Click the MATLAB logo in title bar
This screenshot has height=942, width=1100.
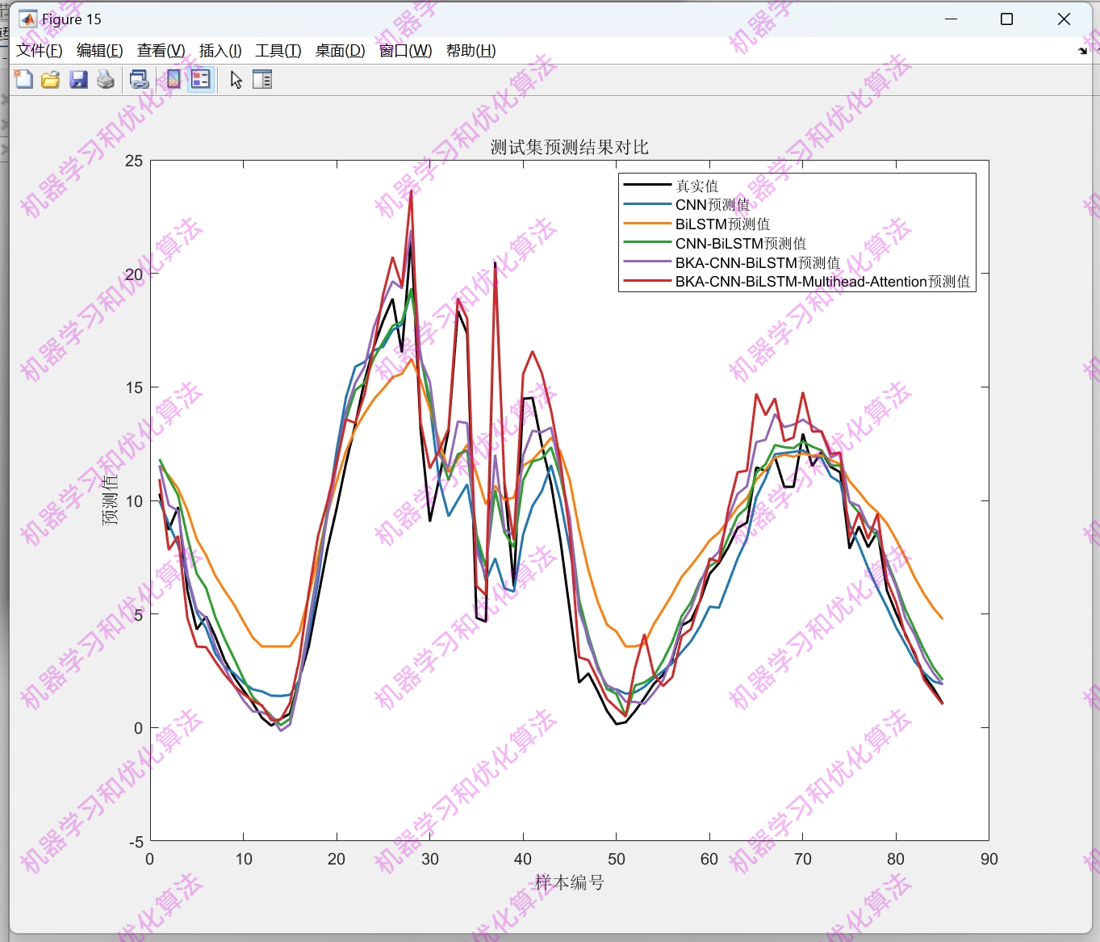tap(28, 19)
